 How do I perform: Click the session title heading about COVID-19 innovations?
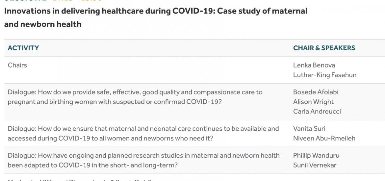coord(156,17)
